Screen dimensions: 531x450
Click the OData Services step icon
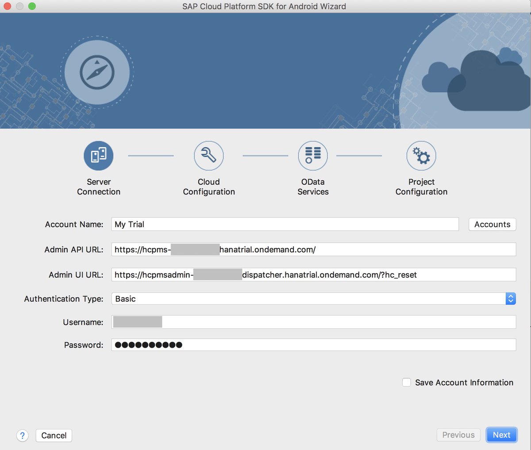[313, 156]
